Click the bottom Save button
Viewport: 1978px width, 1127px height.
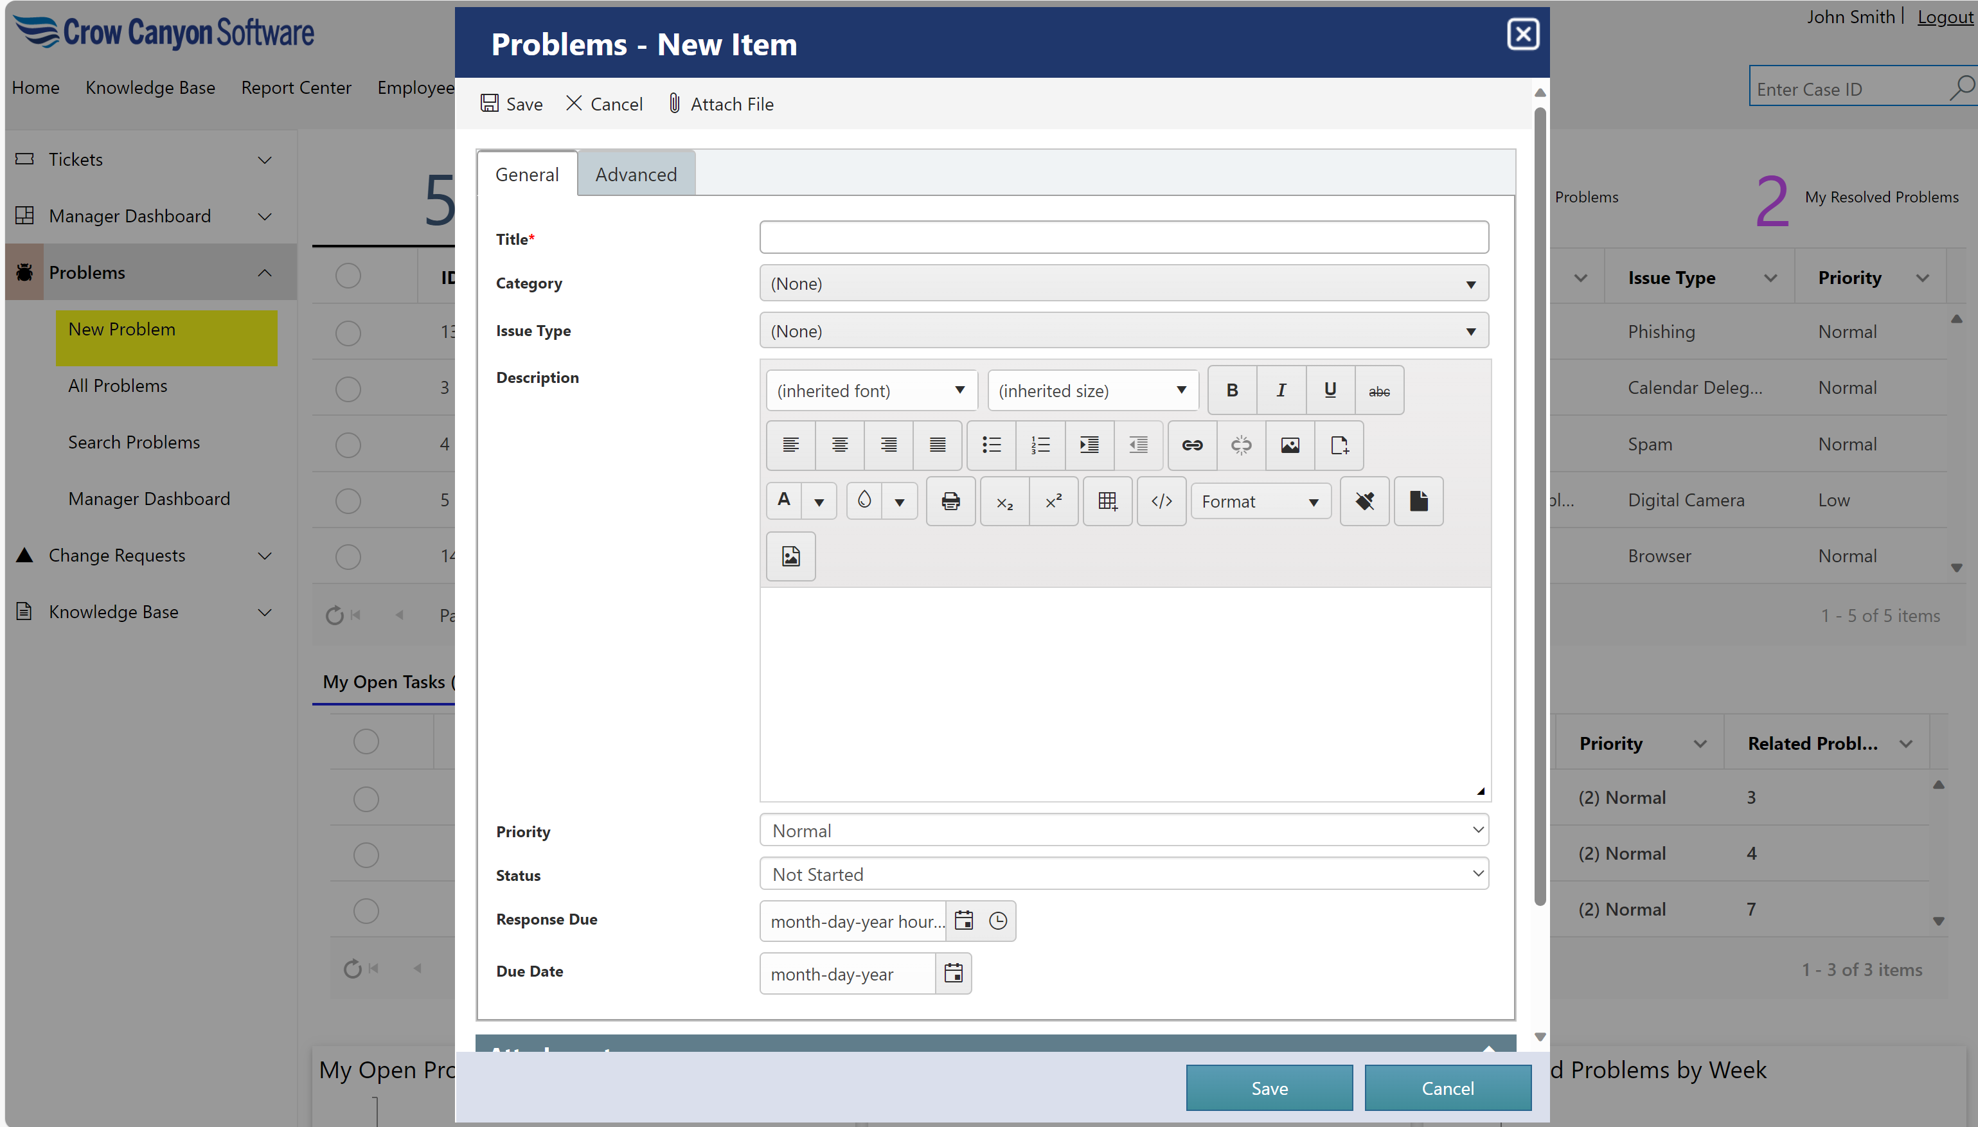click(1269, 1088)
